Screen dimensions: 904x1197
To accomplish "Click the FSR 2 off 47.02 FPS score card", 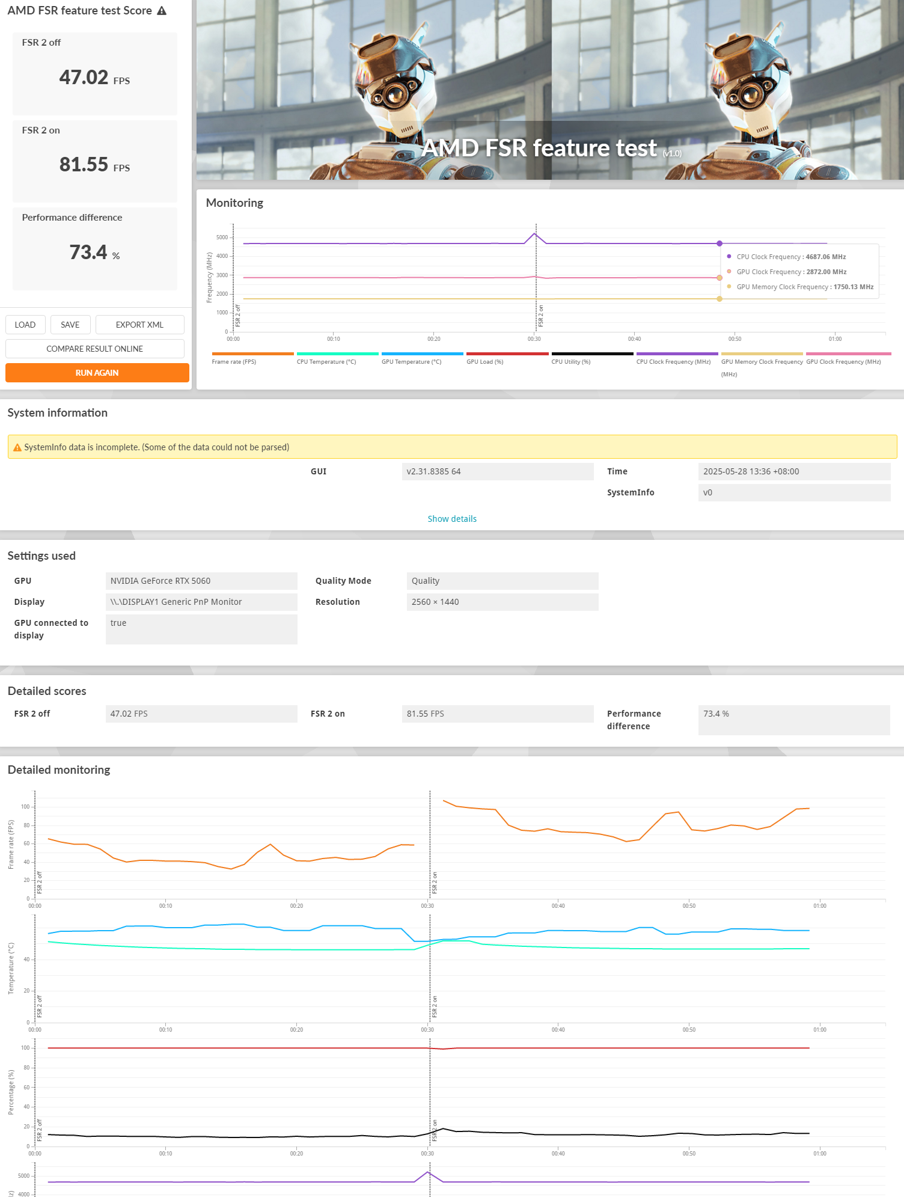I will coord(95,74).
